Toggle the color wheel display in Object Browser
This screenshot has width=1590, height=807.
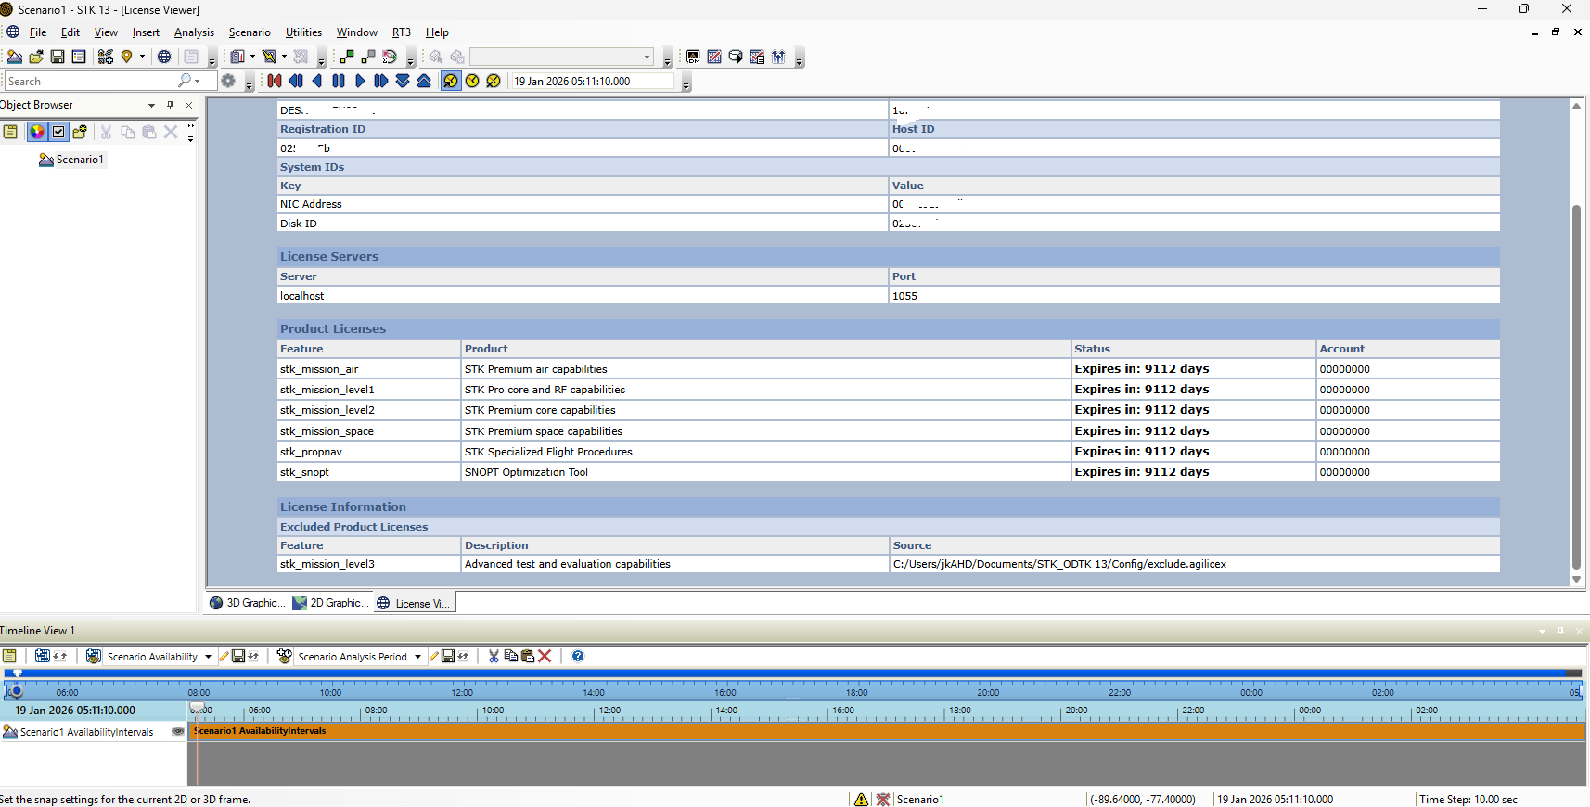pos(37,132)
